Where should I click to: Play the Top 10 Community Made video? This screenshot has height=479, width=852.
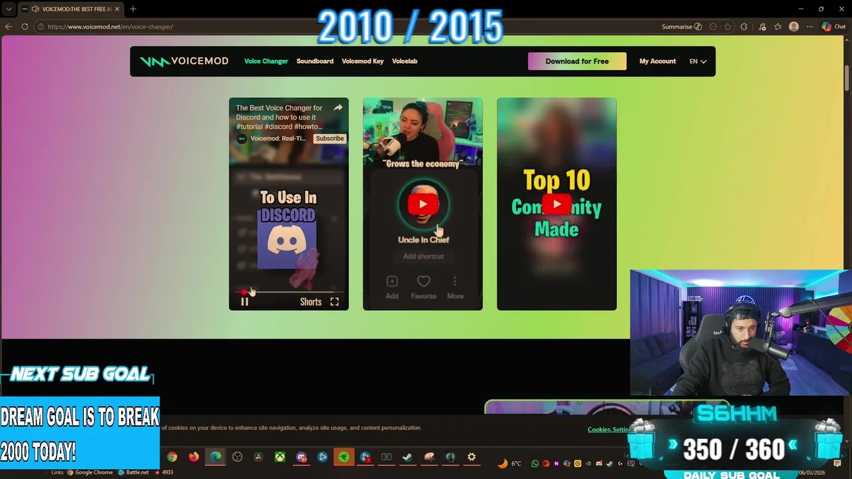coord(556,204)
